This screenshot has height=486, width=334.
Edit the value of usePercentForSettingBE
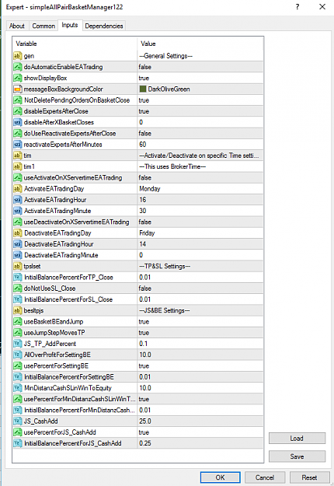pyautogui.click(x=200, y=366)
